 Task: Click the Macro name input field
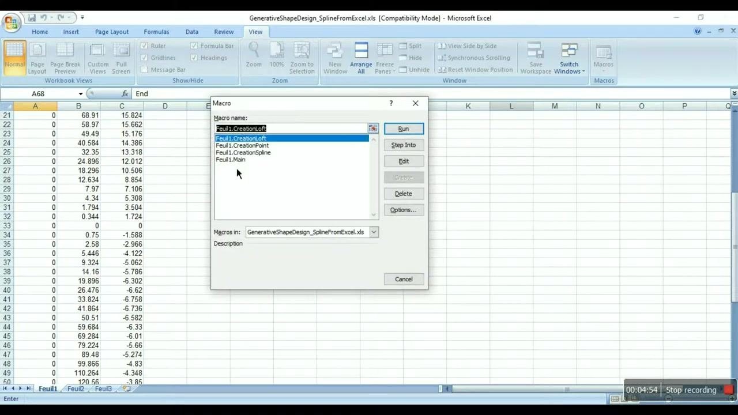pyautogui.click(x=291, y=129)
